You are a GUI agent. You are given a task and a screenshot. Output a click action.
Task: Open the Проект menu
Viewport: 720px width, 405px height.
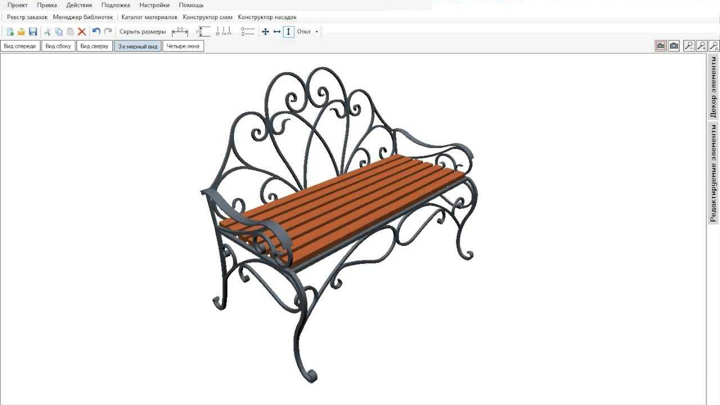pyautogui.click(x=17, y=5)
